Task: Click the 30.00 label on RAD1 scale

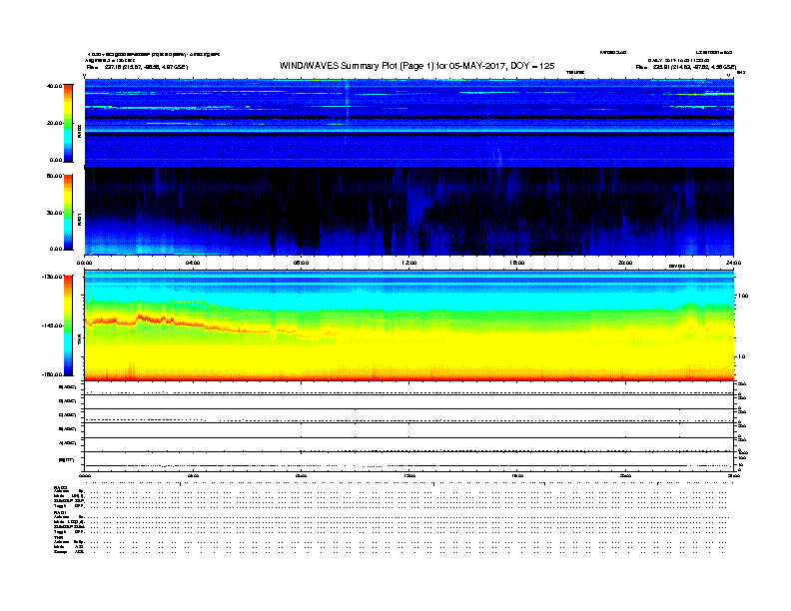Action: (x=54, y=213)
